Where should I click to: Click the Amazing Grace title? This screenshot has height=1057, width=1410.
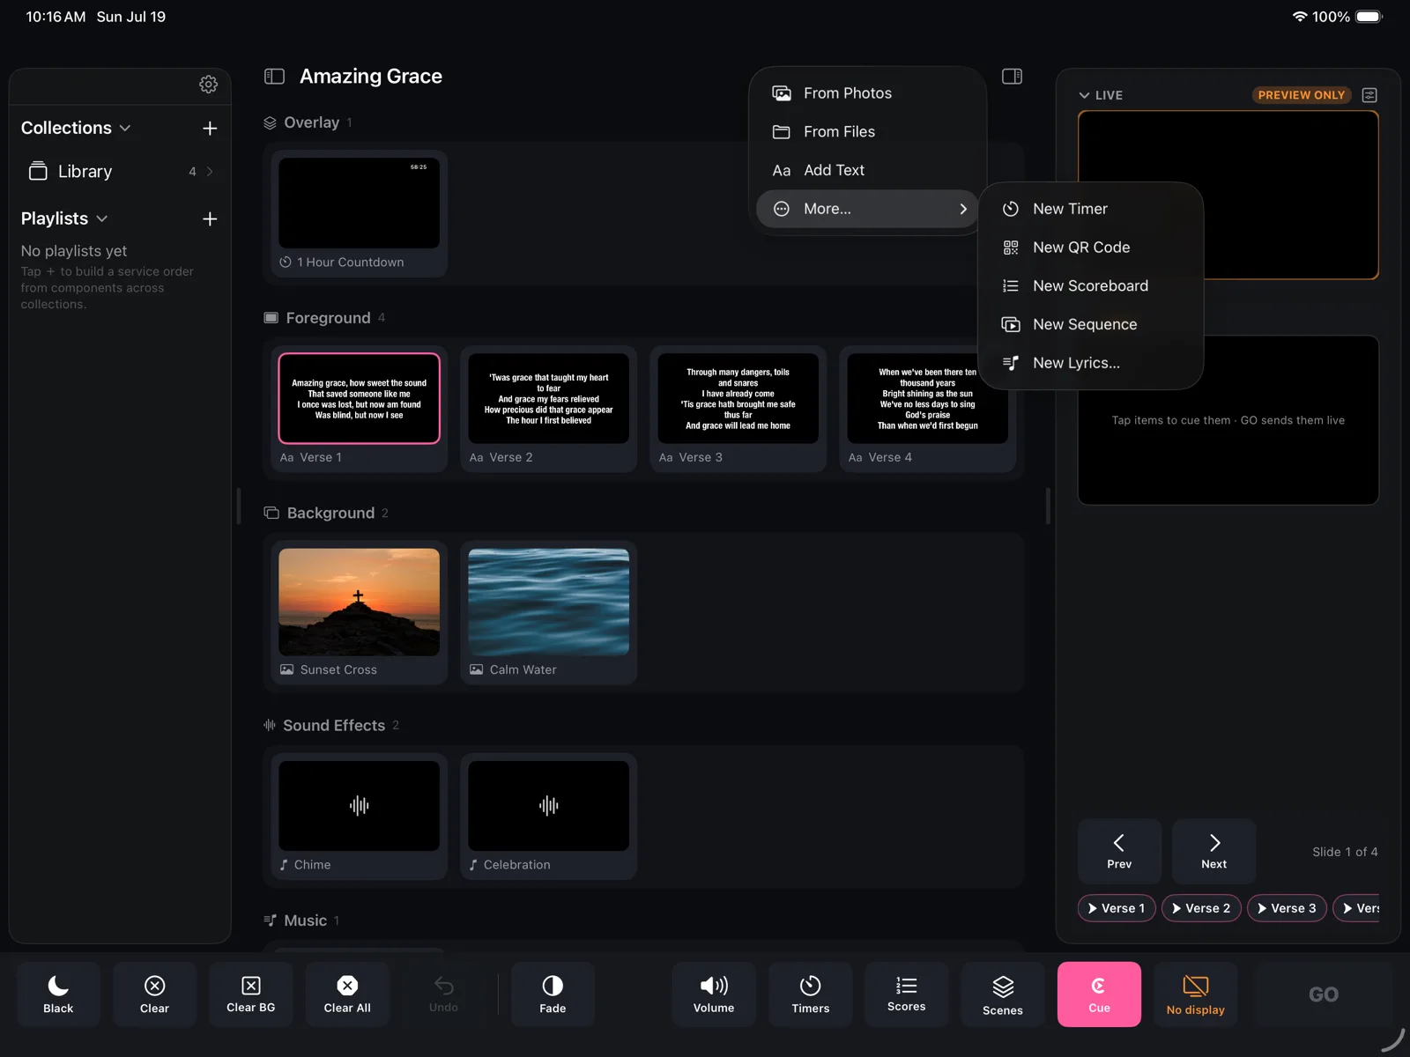pyautogui.click(x=371, y=77)
